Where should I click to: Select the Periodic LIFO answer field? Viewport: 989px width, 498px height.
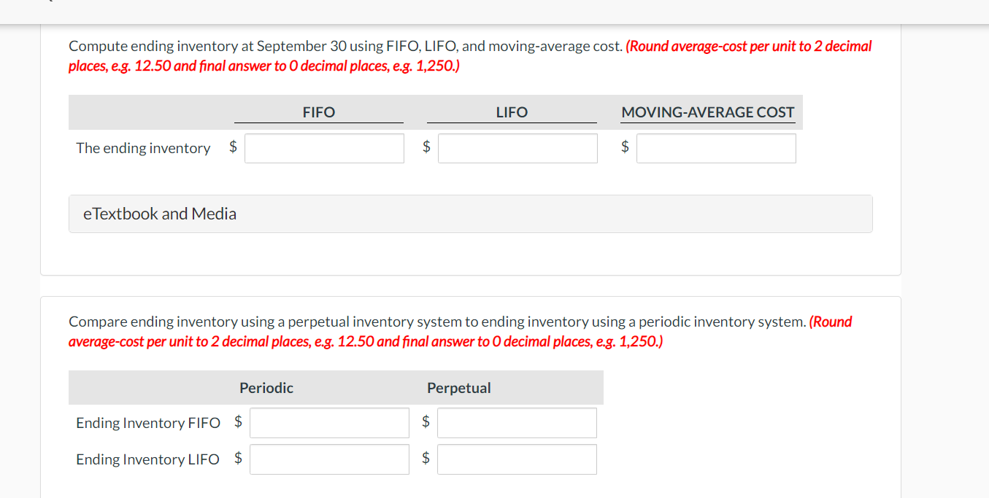[328, 459]
